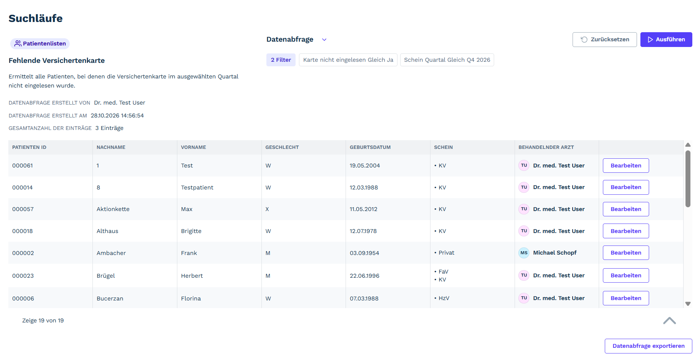Click TU avatar in Bucerzan row
This screenshot has width=698, height=355.
pos(524,298)
